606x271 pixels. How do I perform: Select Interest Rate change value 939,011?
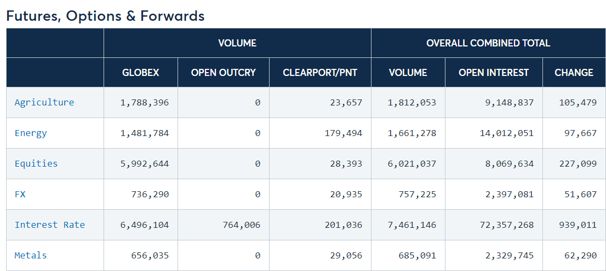[x=578, y=225]
